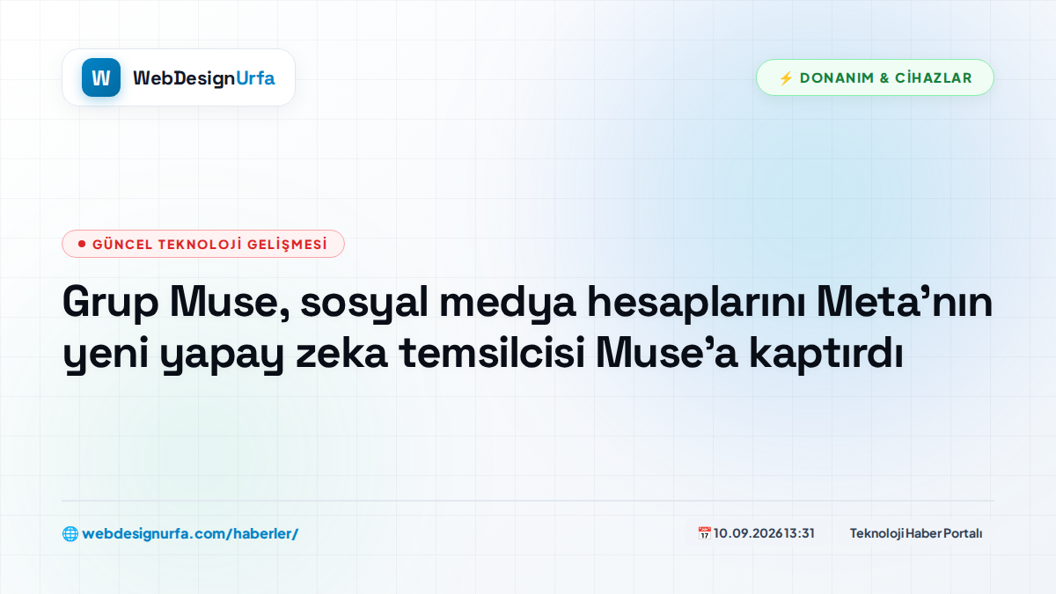
Task: Click the blue W logo icon
Action: [101, 77]
